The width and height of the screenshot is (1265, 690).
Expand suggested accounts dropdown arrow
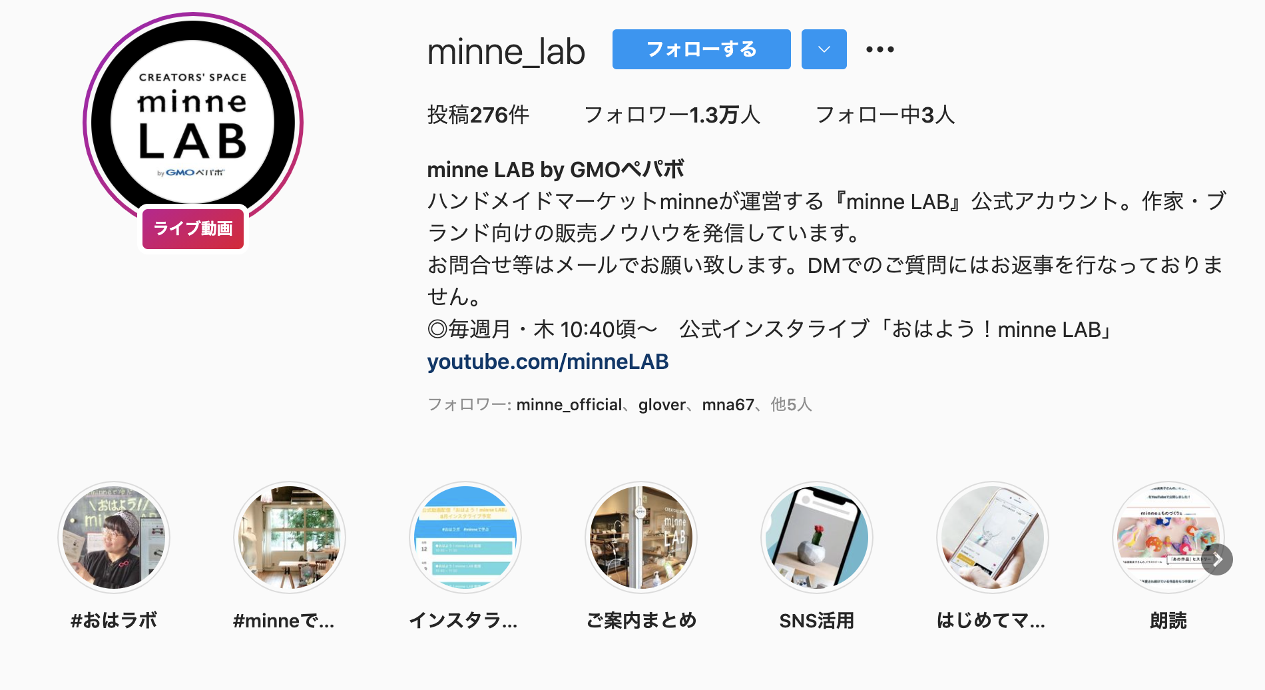coord(824,49)
